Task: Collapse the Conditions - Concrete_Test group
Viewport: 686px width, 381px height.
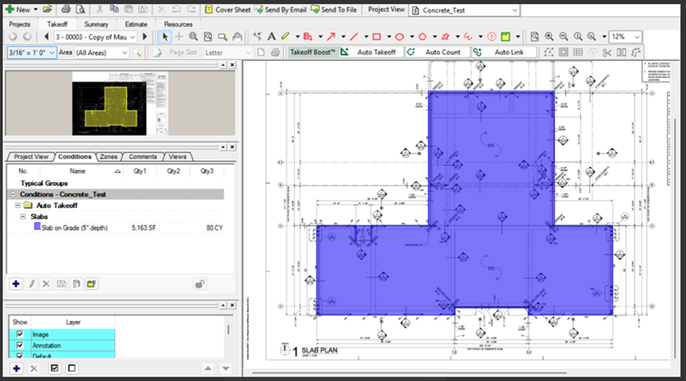Action: pyautogui.click(x=13, y=194)
